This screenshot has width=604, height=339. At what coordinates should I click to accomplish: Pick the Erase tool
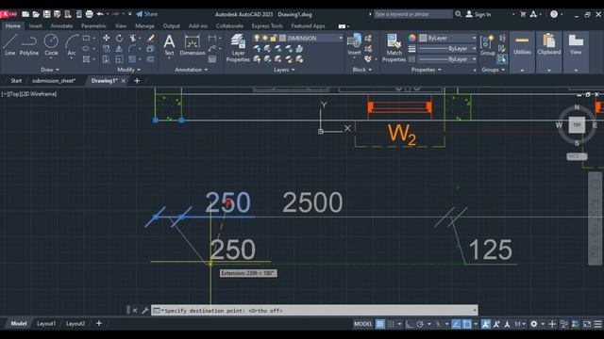[151, 38]
